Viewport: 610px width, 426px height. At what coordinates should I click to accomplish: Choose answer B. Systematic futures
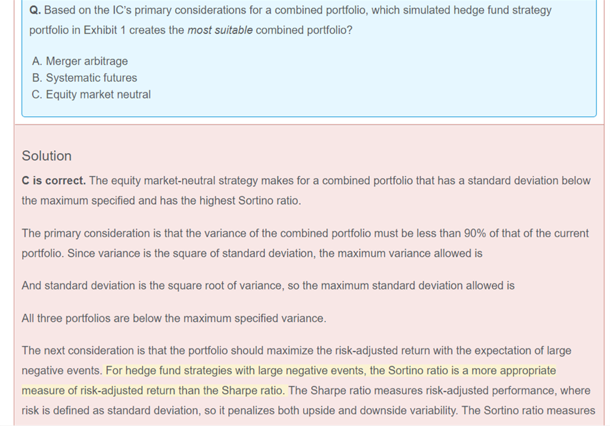click(85, 78)
